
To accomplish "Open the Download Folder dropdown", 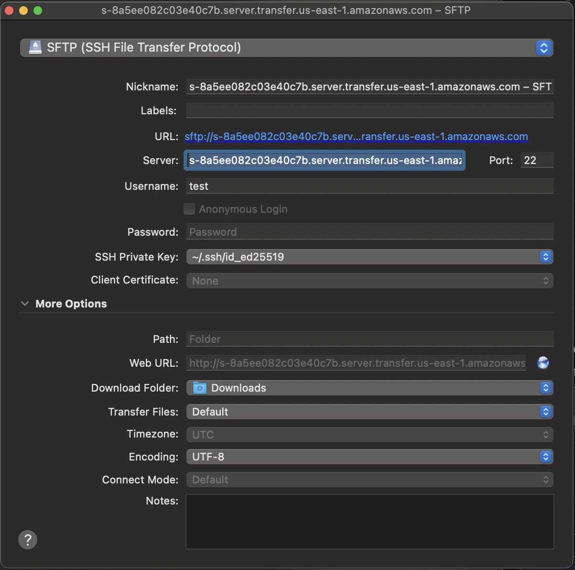I will (545, 388).
